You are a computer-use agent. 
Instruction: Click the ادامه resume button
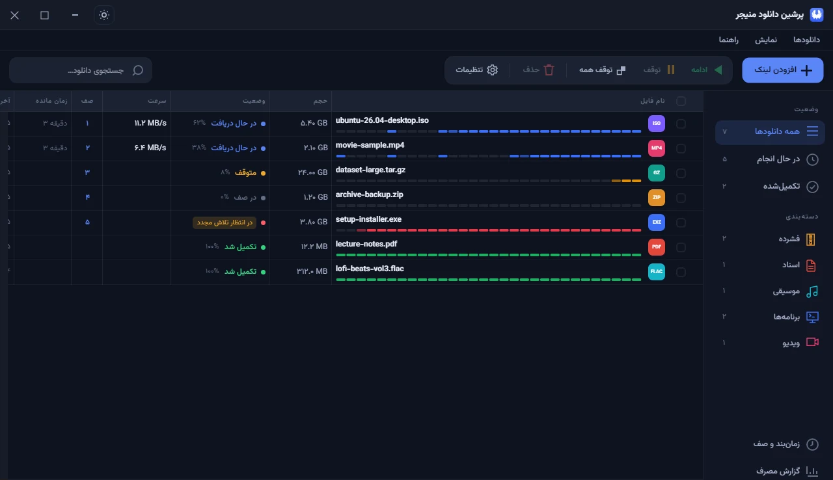706,70
